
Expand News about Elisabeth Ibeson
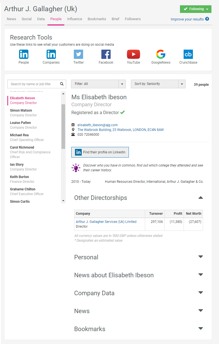point(200,275)
